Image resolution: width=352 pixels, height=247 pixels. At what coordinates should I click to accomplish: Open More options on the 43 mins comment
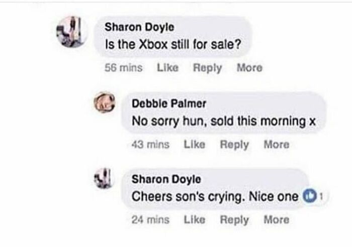pyautogui.click(x=277, y=144)
